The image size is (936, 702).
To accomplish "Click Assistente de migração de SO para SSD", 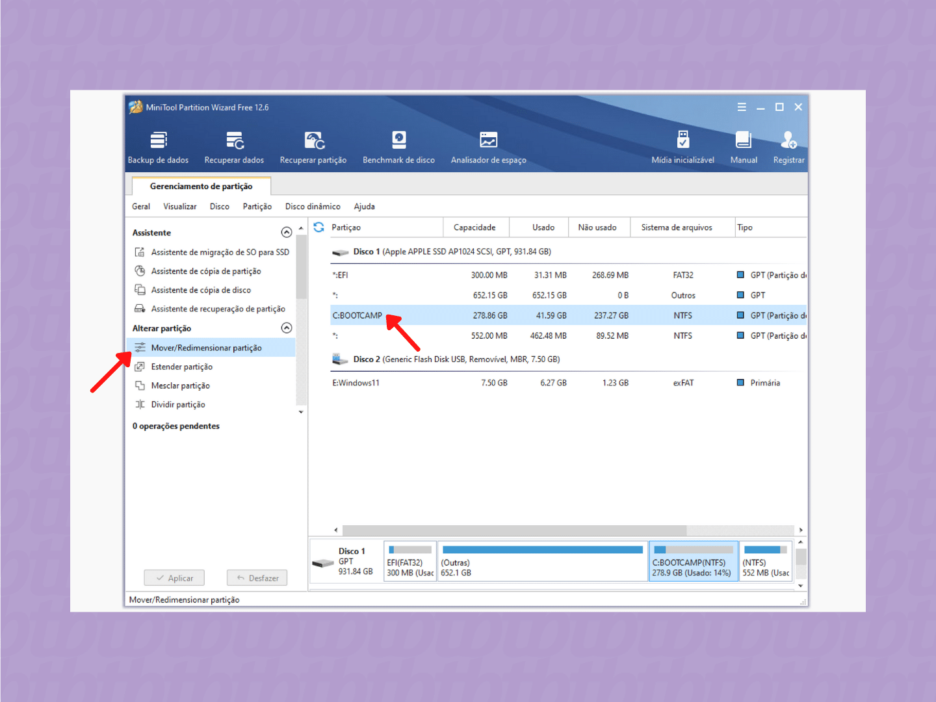I will 213,252.
